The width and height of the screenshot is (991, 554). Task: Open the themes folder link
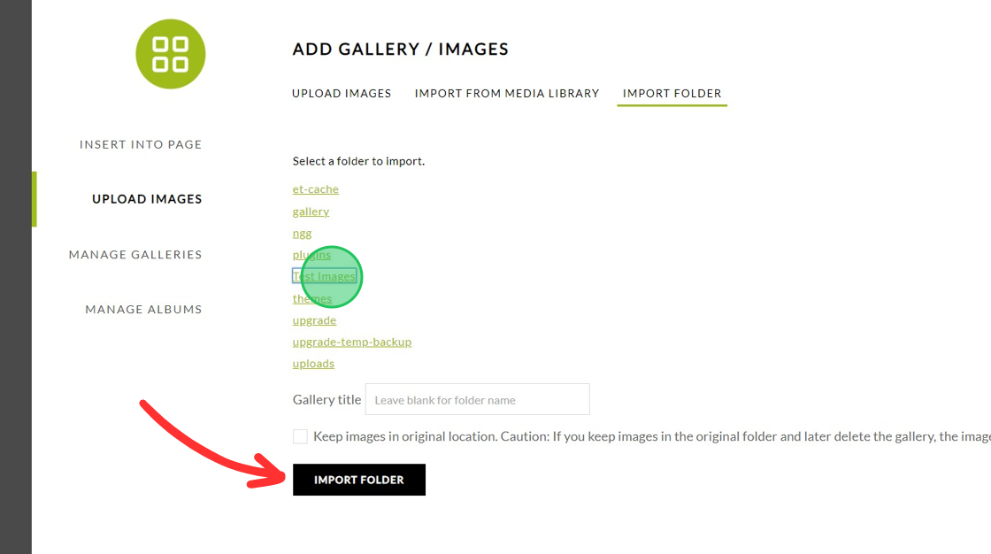pos(311,298)
